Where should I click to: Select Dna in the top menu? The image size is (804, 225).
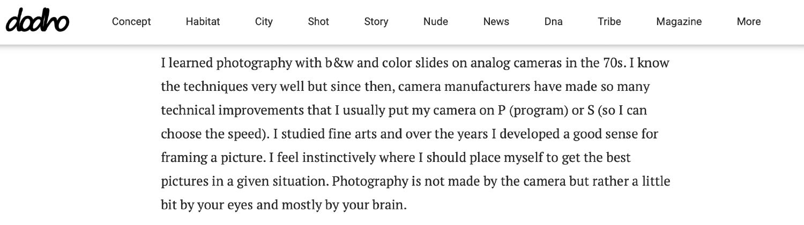[553, 22]
